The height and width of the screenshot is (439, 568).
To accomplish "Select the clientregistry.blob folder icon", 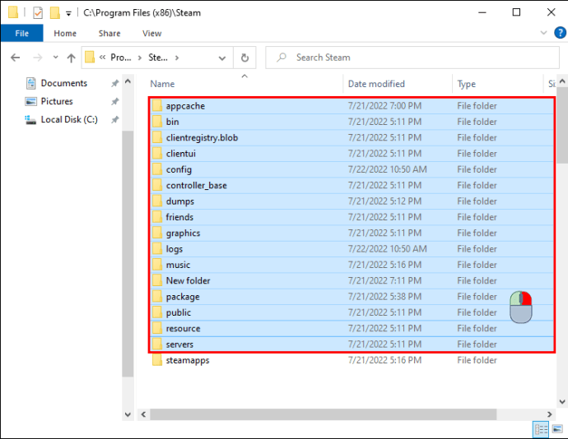I will [157, 138].
